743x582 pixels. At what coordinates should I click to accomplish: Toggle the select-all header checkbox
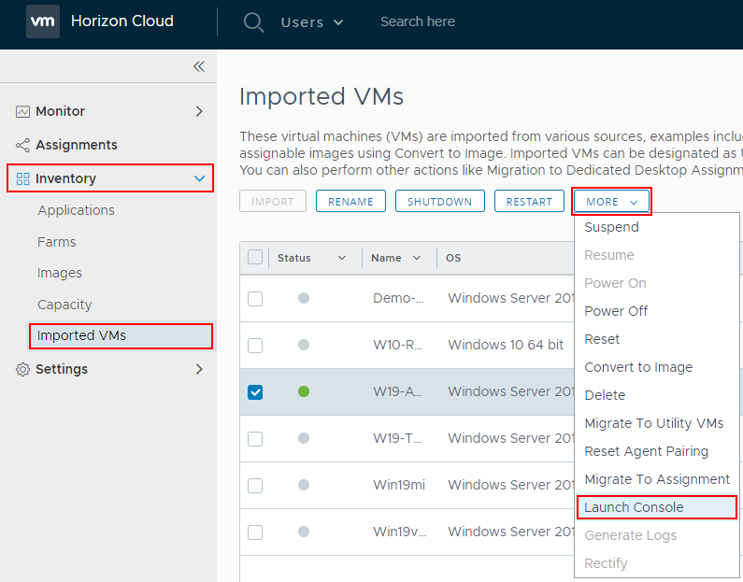pyautogui.click(x=255, y=258)
